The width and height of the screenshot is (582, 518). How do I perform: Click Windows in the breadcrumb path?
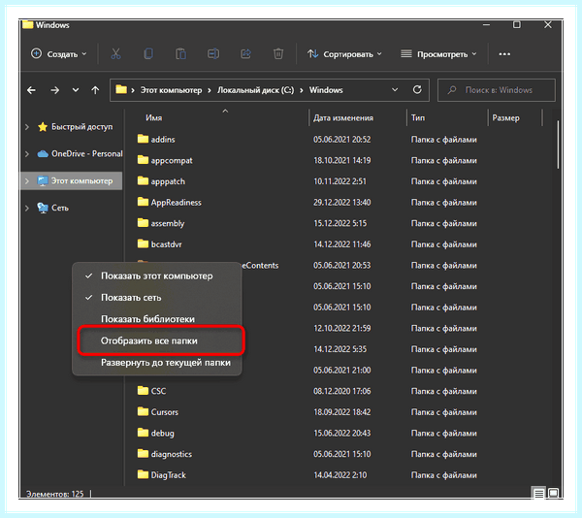click(x=326, y=90)
